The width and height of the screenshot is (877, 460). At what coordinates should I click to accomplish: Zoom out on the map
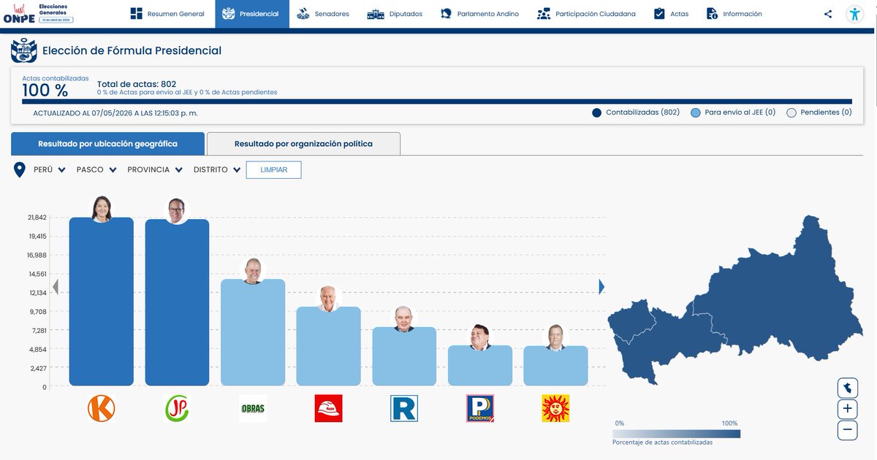[x=848, y=430]
